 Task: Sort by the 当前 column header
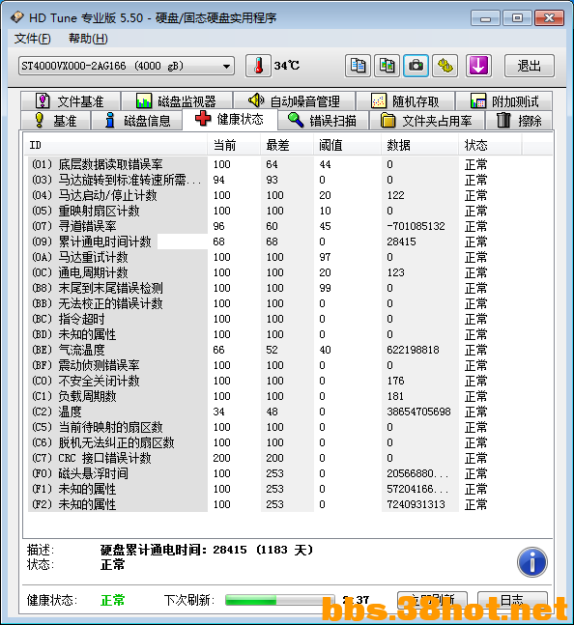pos(234,145)
